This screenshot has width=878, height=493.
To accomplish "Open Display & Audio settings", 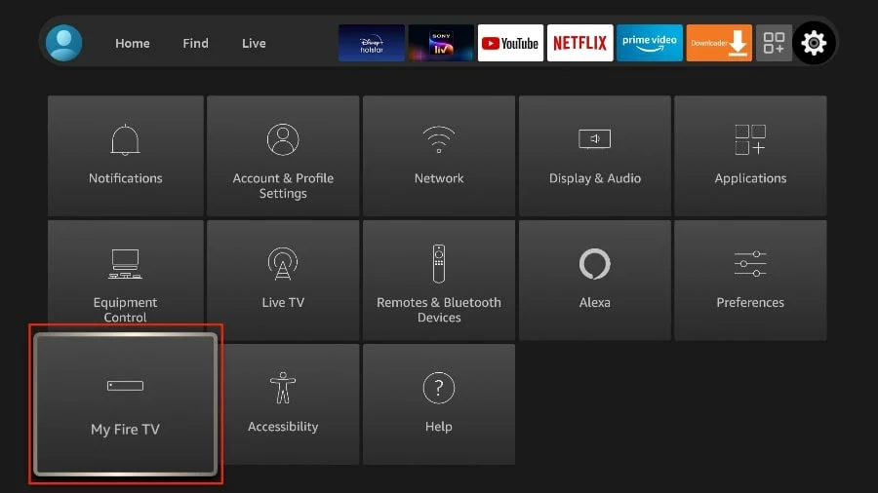I will pos(594,155).
